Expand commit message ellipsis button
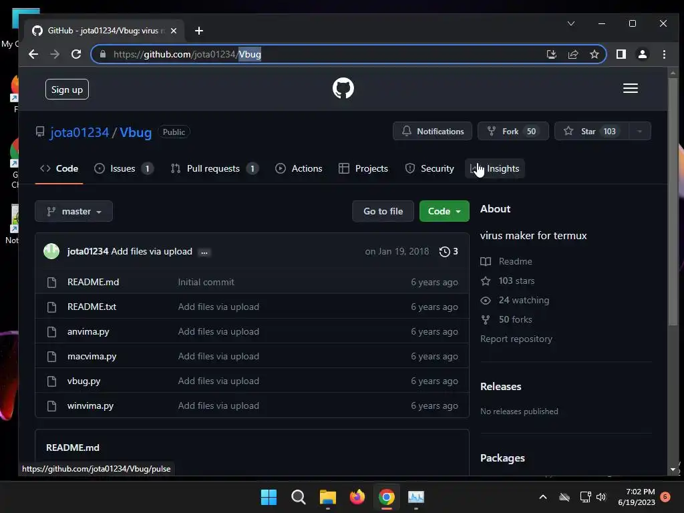The image size is (684, 513). (204, 252)
